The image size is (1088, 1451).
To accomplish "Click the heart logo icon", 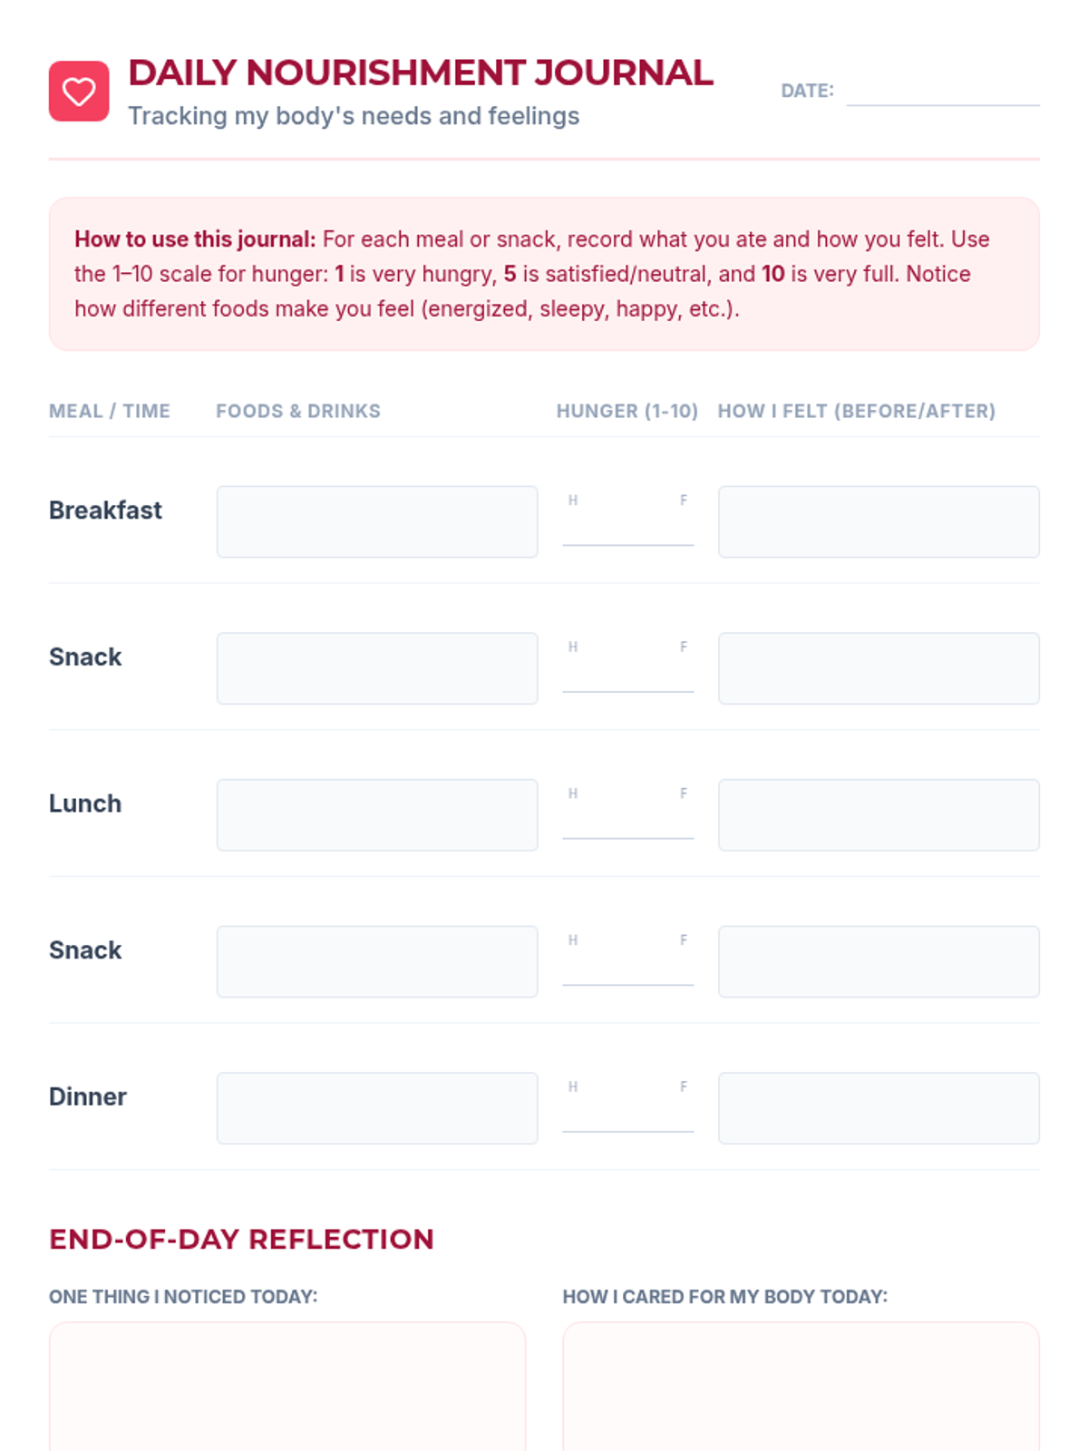I will 79,91.
